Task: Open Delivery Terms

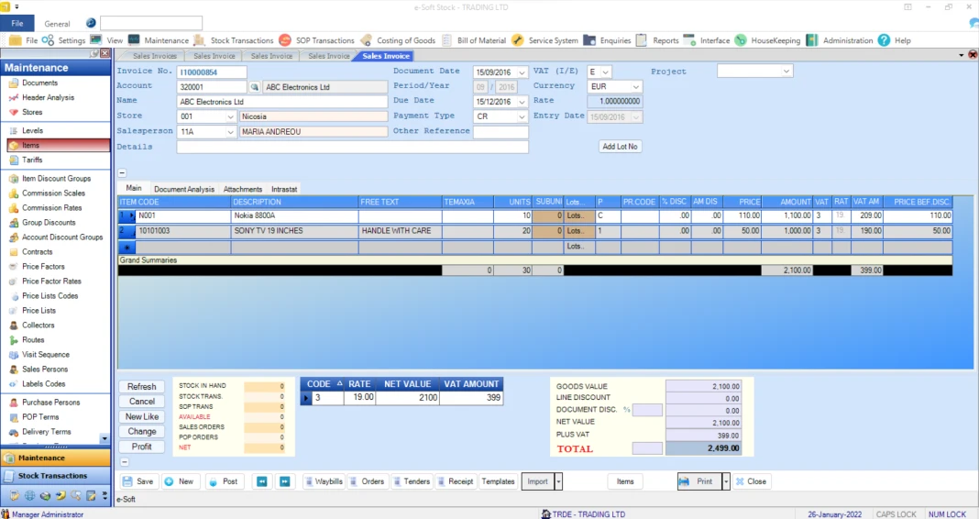Action: (x=46, y=432)
